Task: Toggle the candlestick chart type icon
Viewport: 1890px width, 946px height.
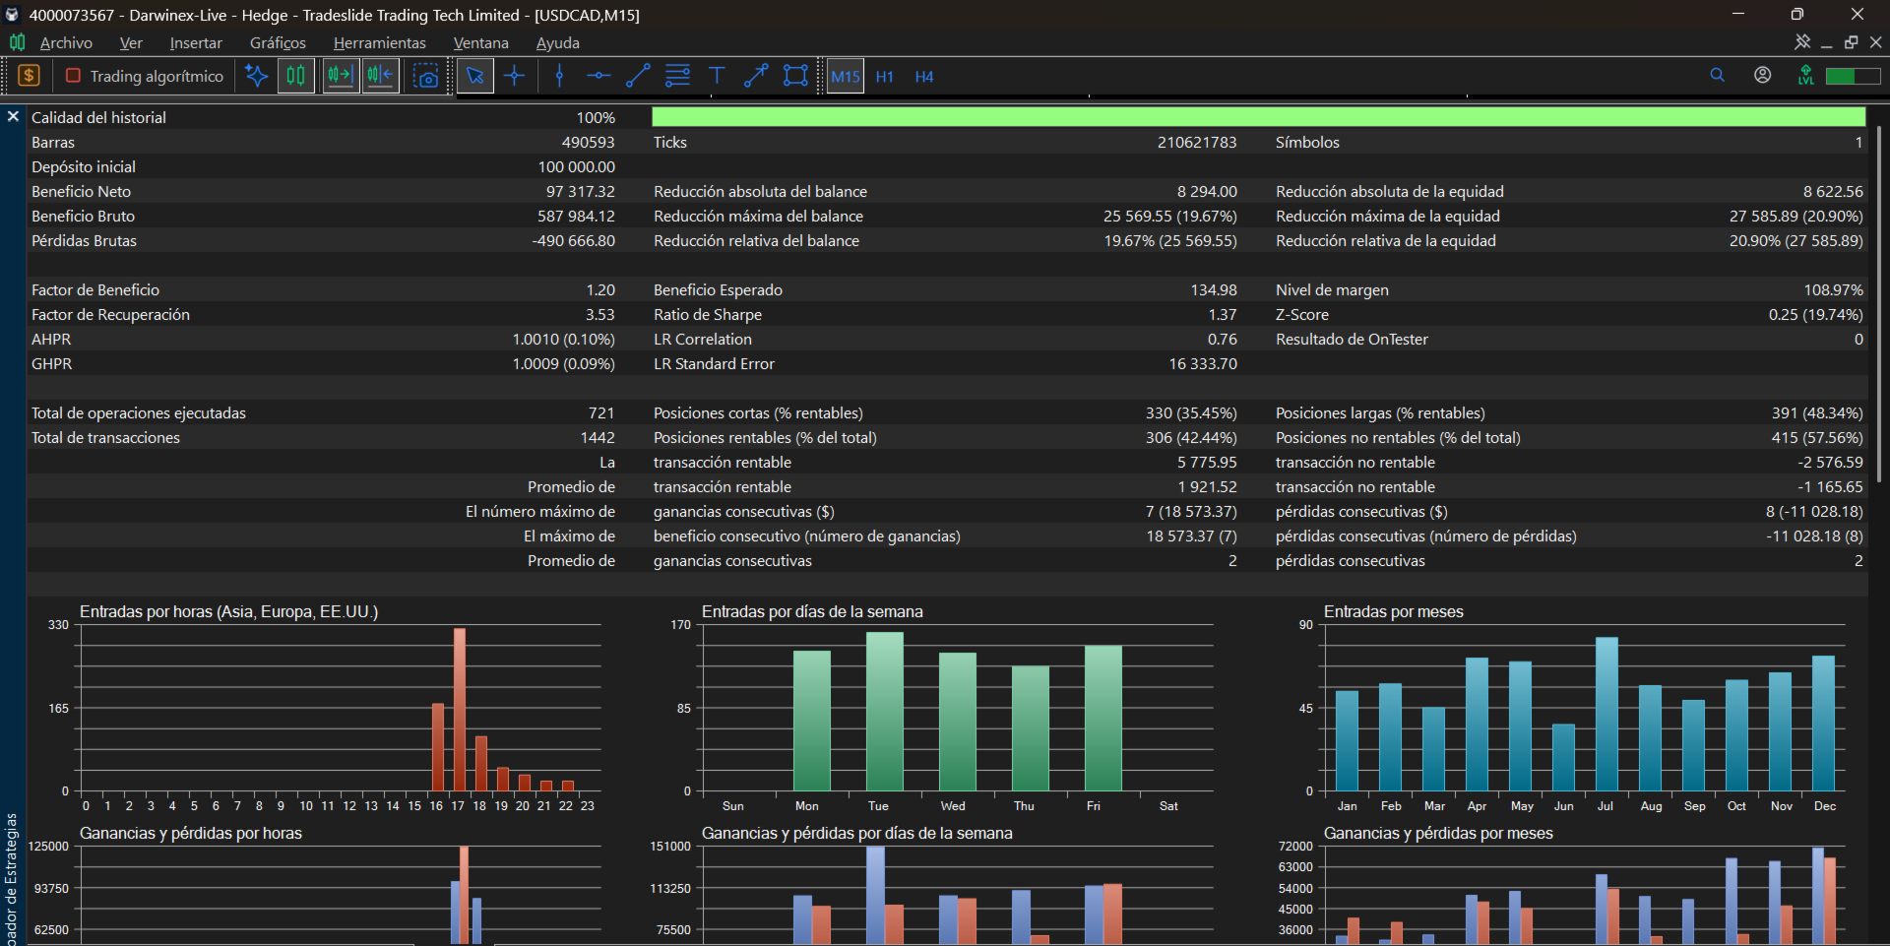Action: point(295,76)
